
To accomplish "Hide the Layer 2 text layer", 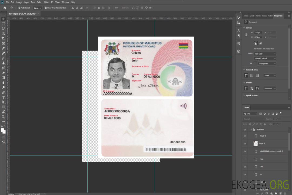I will (x=245, y=136).
